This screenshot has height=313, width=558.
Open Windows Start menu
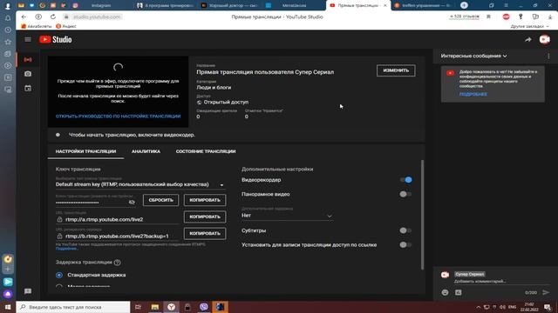[x=8, y=307]
